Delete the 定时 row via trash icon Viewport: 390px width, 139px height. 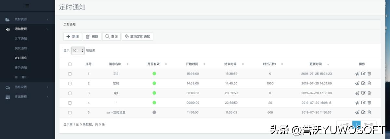tap(369, 83)
